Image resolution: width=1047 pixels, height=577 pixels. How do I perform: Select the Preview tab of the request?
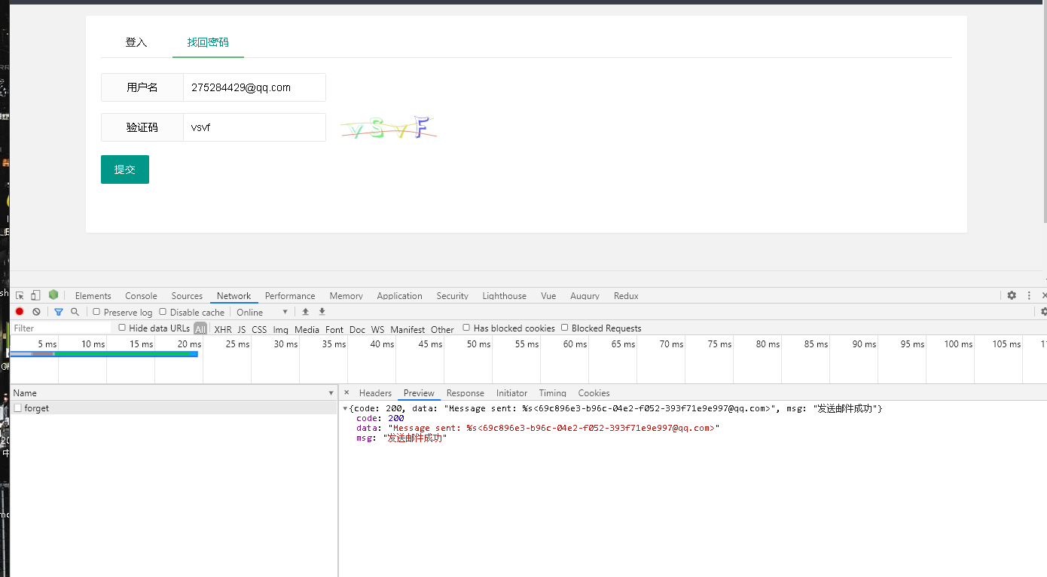(x=419, y=392)
